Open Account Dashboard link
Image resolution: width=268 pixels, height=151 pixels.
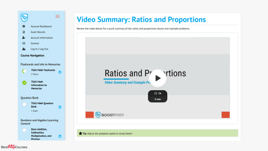[x=41, y=26]
